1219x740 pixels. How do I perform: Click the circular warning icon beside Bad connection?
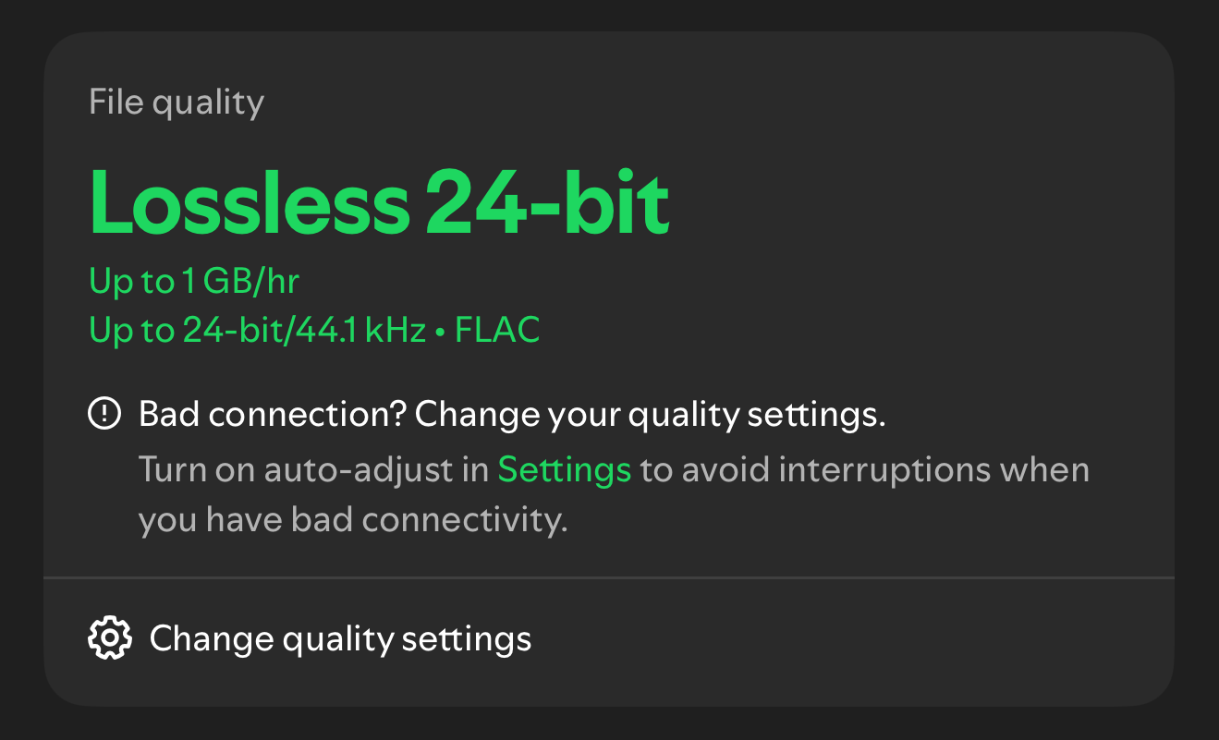[106, 414]
